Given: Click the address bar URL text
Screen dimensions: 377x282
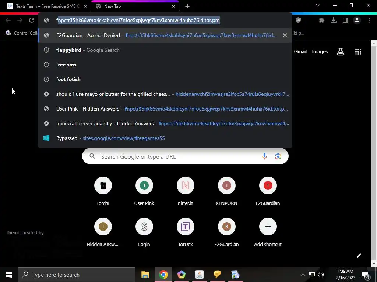Looking at the screenshot, I should 138,21.
